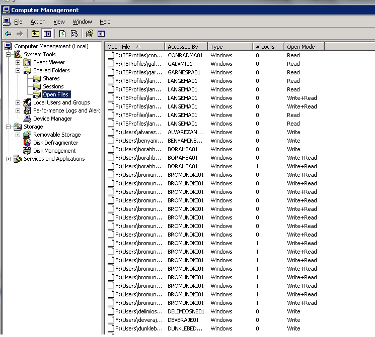The width and height of the screenshot is (375, 337).
Task: Select the Shares folder node
Action: tap(51, 78)
